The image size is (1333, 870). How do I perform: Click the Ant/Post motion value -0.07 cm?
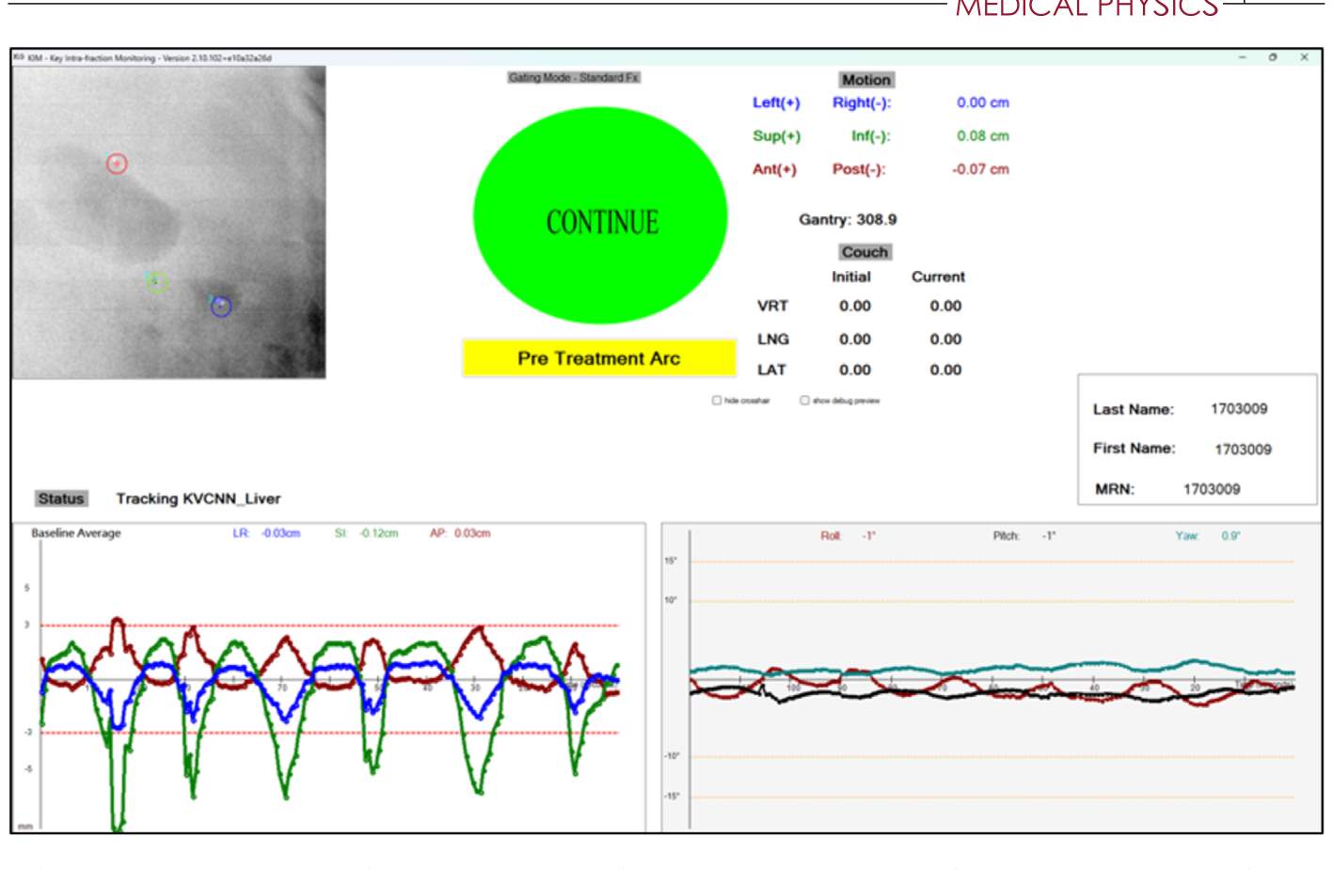980,169
